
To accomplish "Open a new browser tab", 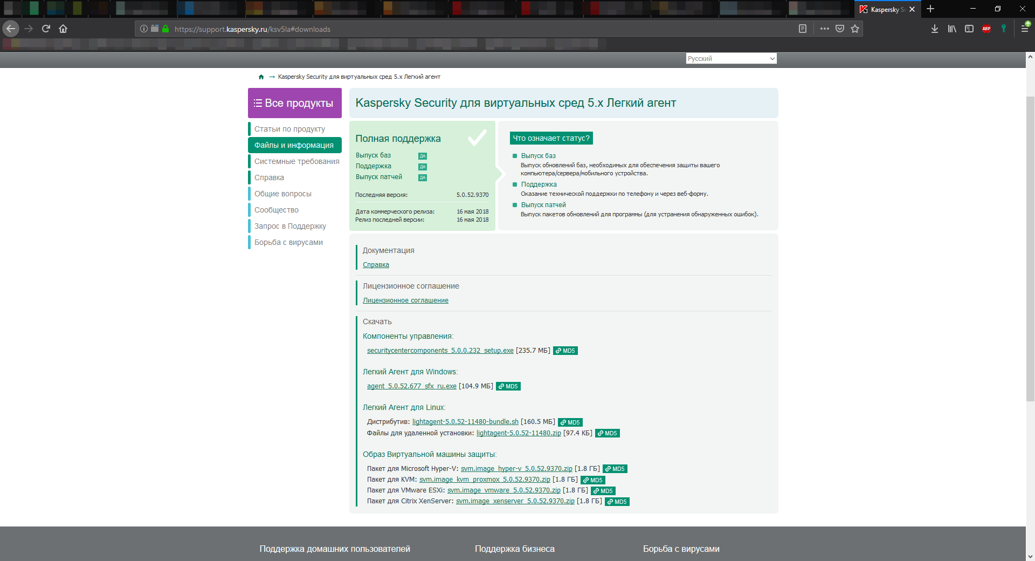I will (930, 9).
